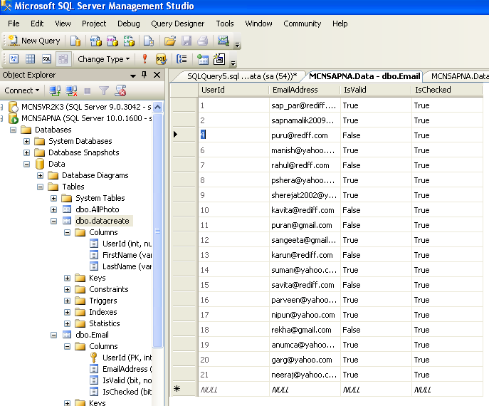Open the Connect dropdown in Object Explorer
Screen dimensions: 489x406
(22, 90)
